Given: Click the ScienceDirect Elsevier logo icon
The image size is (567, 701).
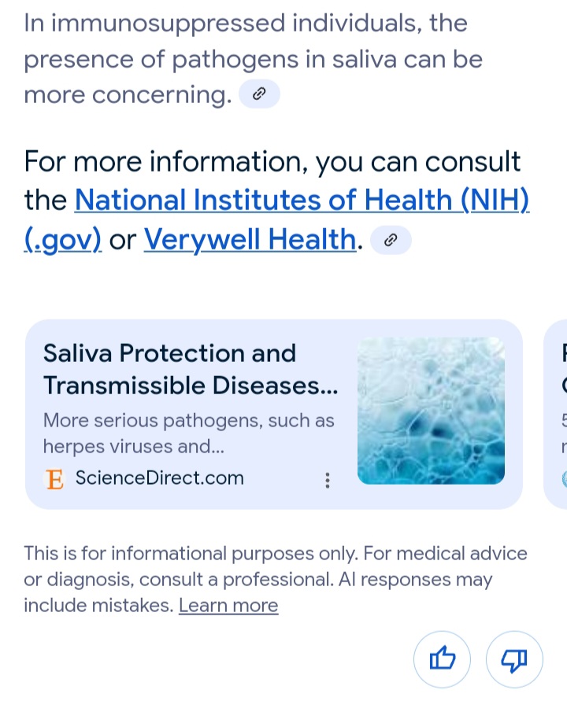Looking at the screenshot, I should pos(54,479).
